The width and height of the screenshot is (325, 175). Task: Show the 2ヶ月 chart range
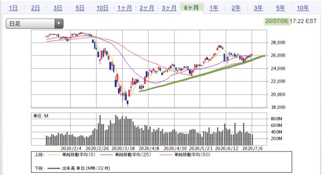[147, 8]
